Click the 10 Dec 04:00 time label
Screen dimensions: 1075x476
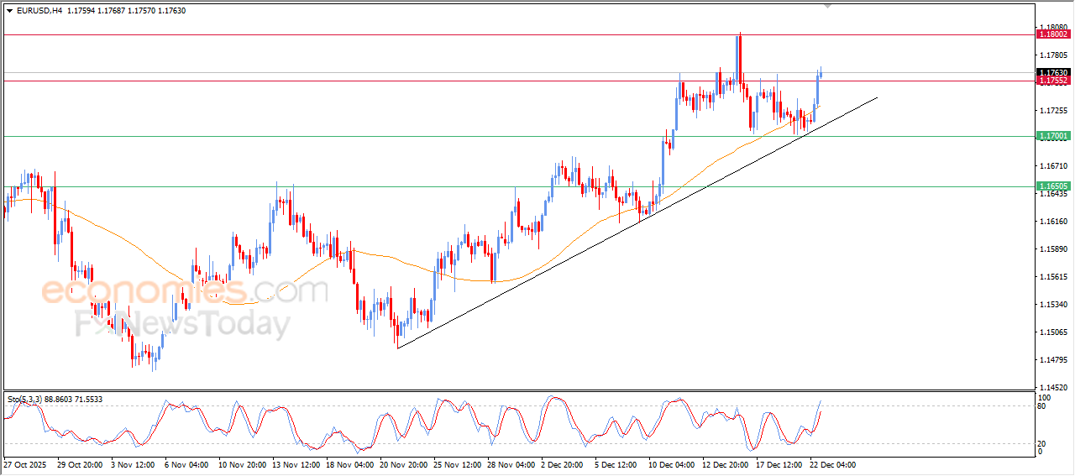671,463
